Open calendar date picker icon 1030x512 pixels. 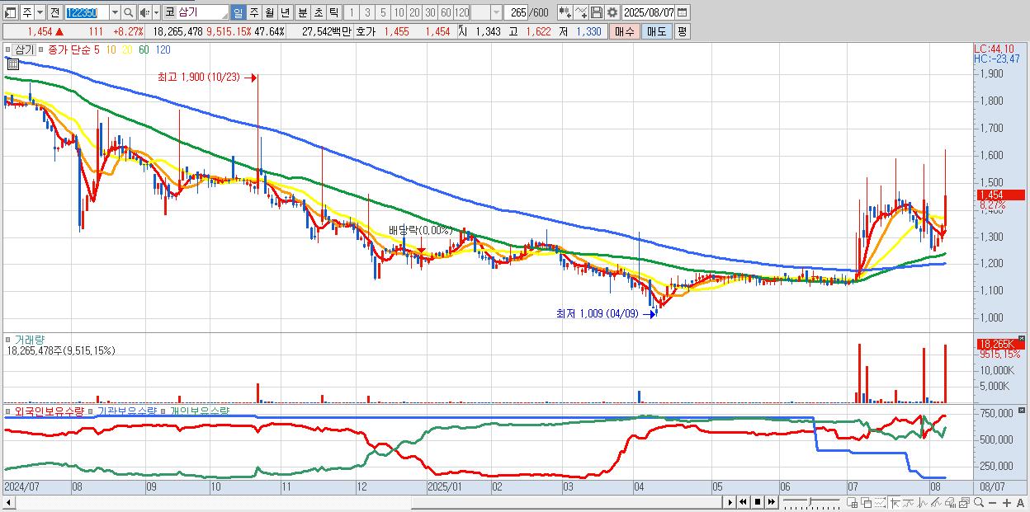tap(682, 12)
